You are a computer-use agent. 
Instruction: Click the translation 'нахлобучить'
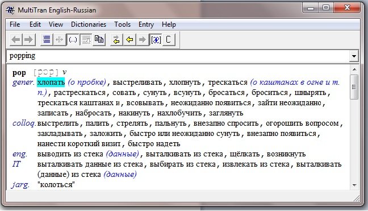point(179,113)
